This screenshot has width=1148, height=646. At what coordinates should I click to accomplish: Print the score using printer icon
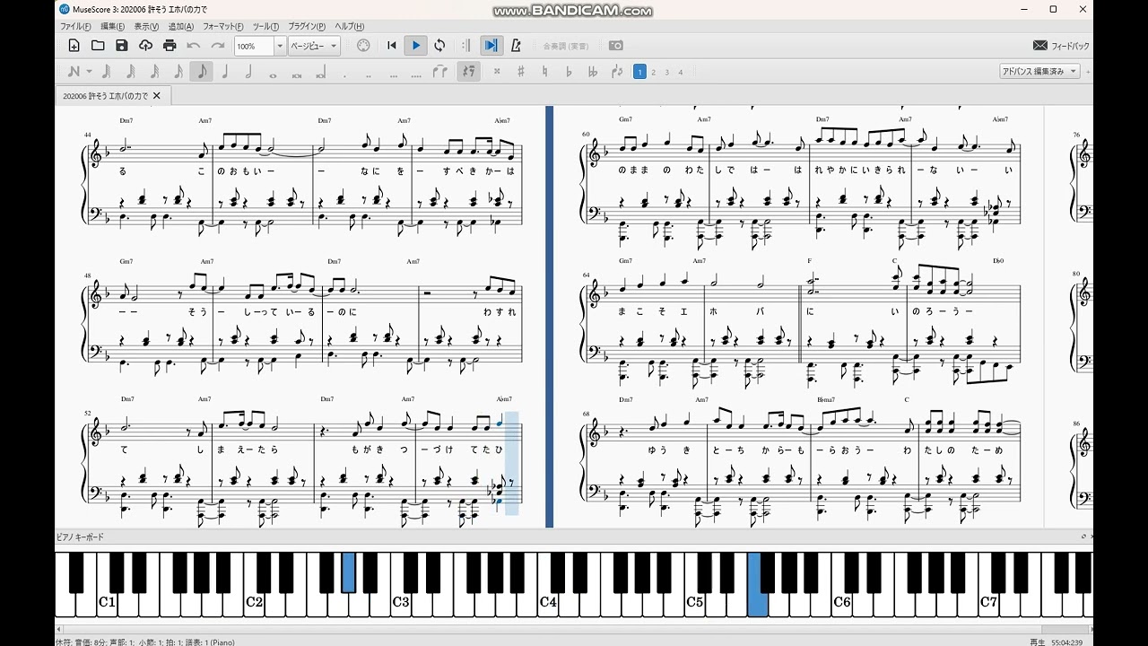pos(170,46)
